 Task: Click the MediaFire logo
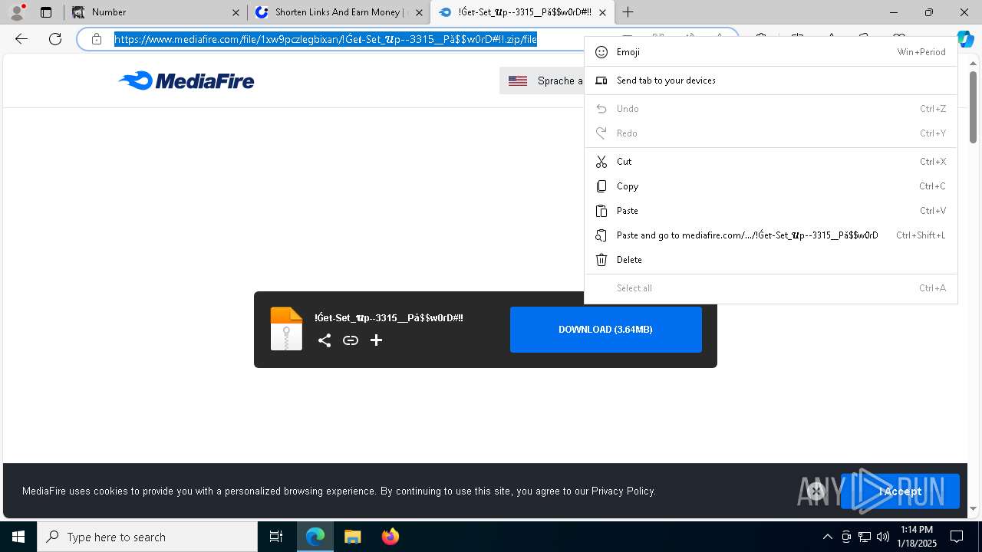tap(186, 80)
